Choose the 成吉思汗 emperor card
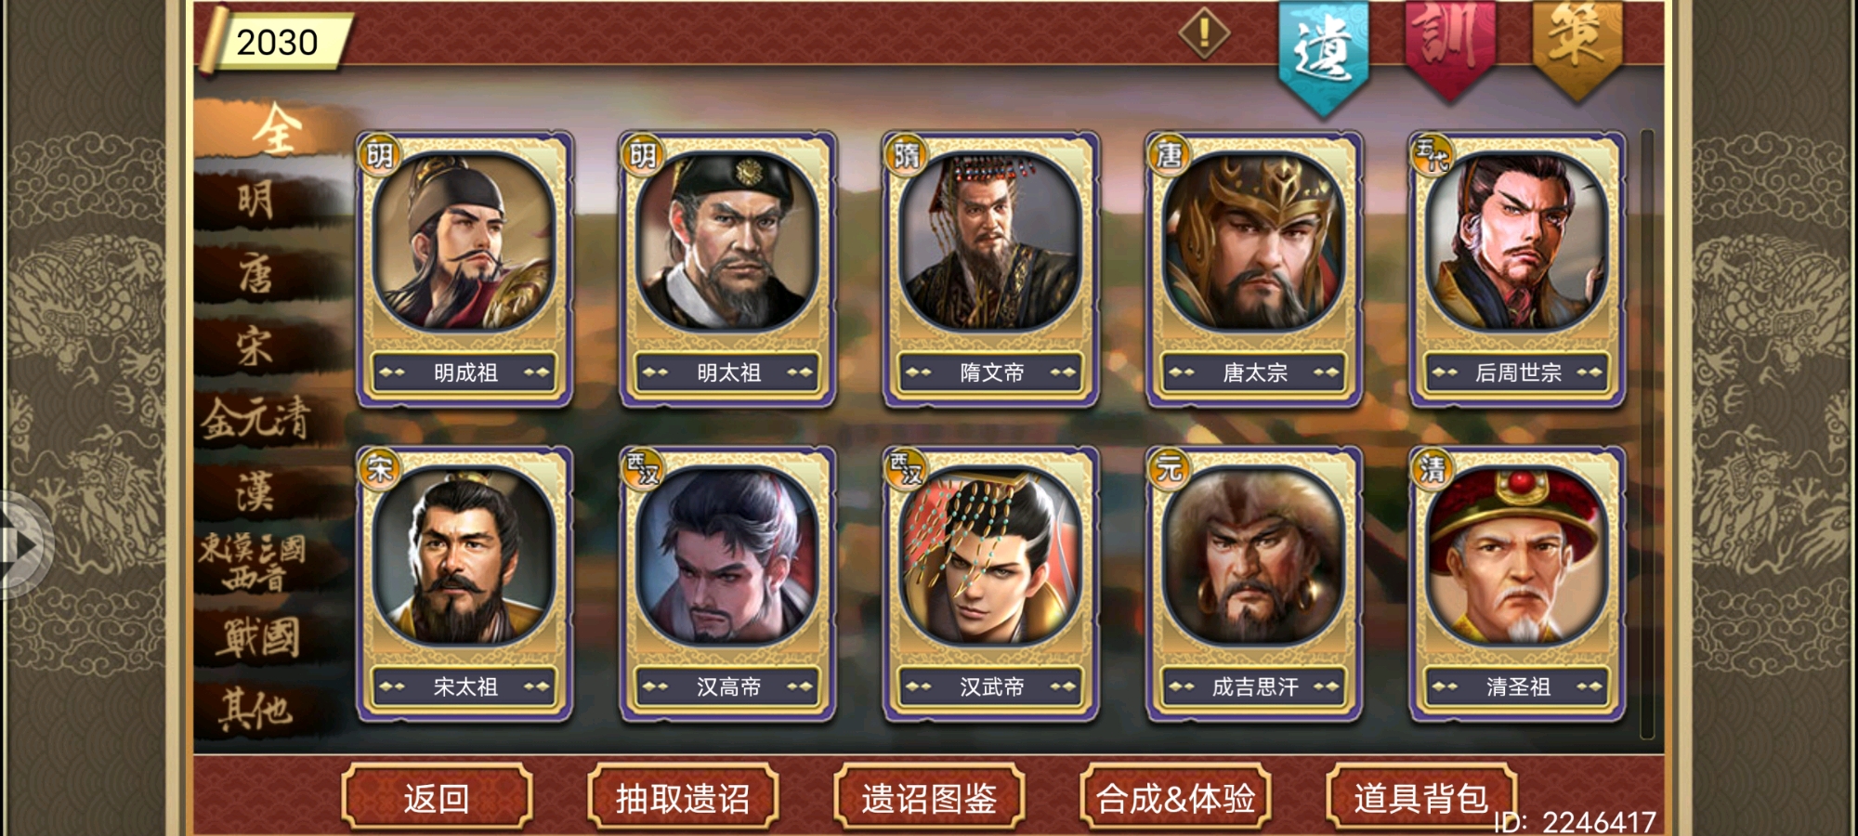1858x836 pixels. click(x=1254, y=583)
